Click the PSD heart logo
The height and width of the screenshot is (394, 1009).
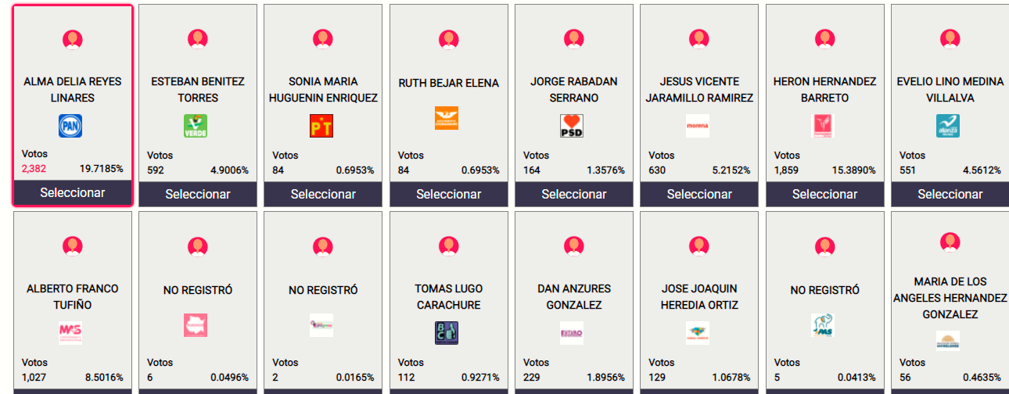point(572,126)
